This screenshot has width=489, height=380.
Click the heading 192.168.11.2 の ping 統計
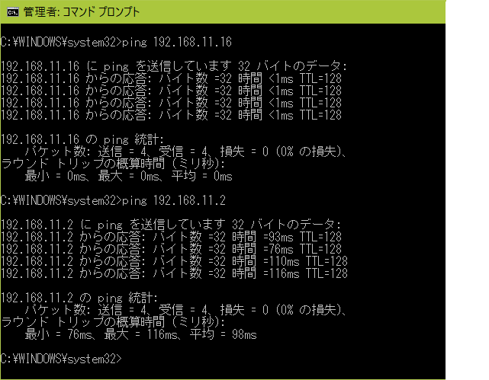tap(79, 298)
